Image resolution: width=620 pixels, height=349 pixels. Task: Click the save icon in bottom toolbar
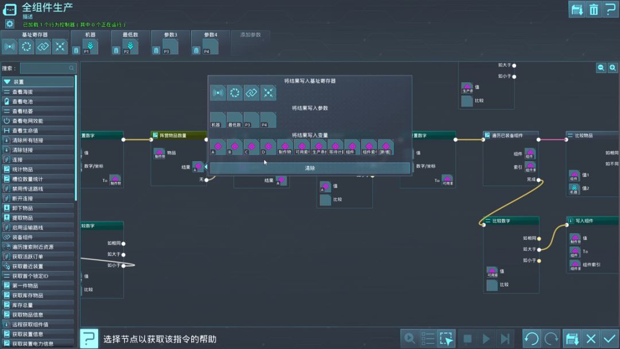(x=572, y=338)
